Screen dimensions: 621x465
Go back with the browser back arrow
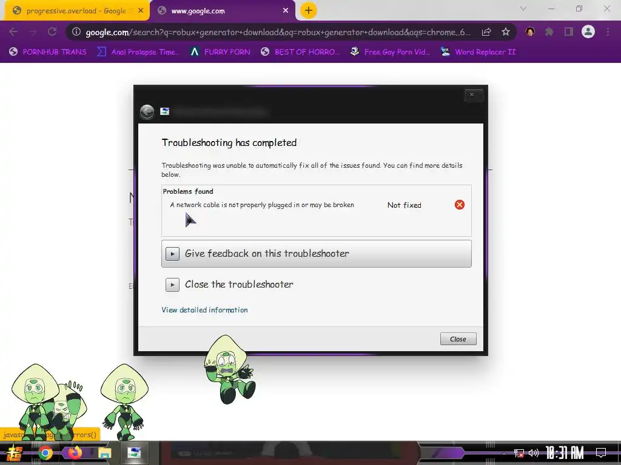[x=13, y=32]
